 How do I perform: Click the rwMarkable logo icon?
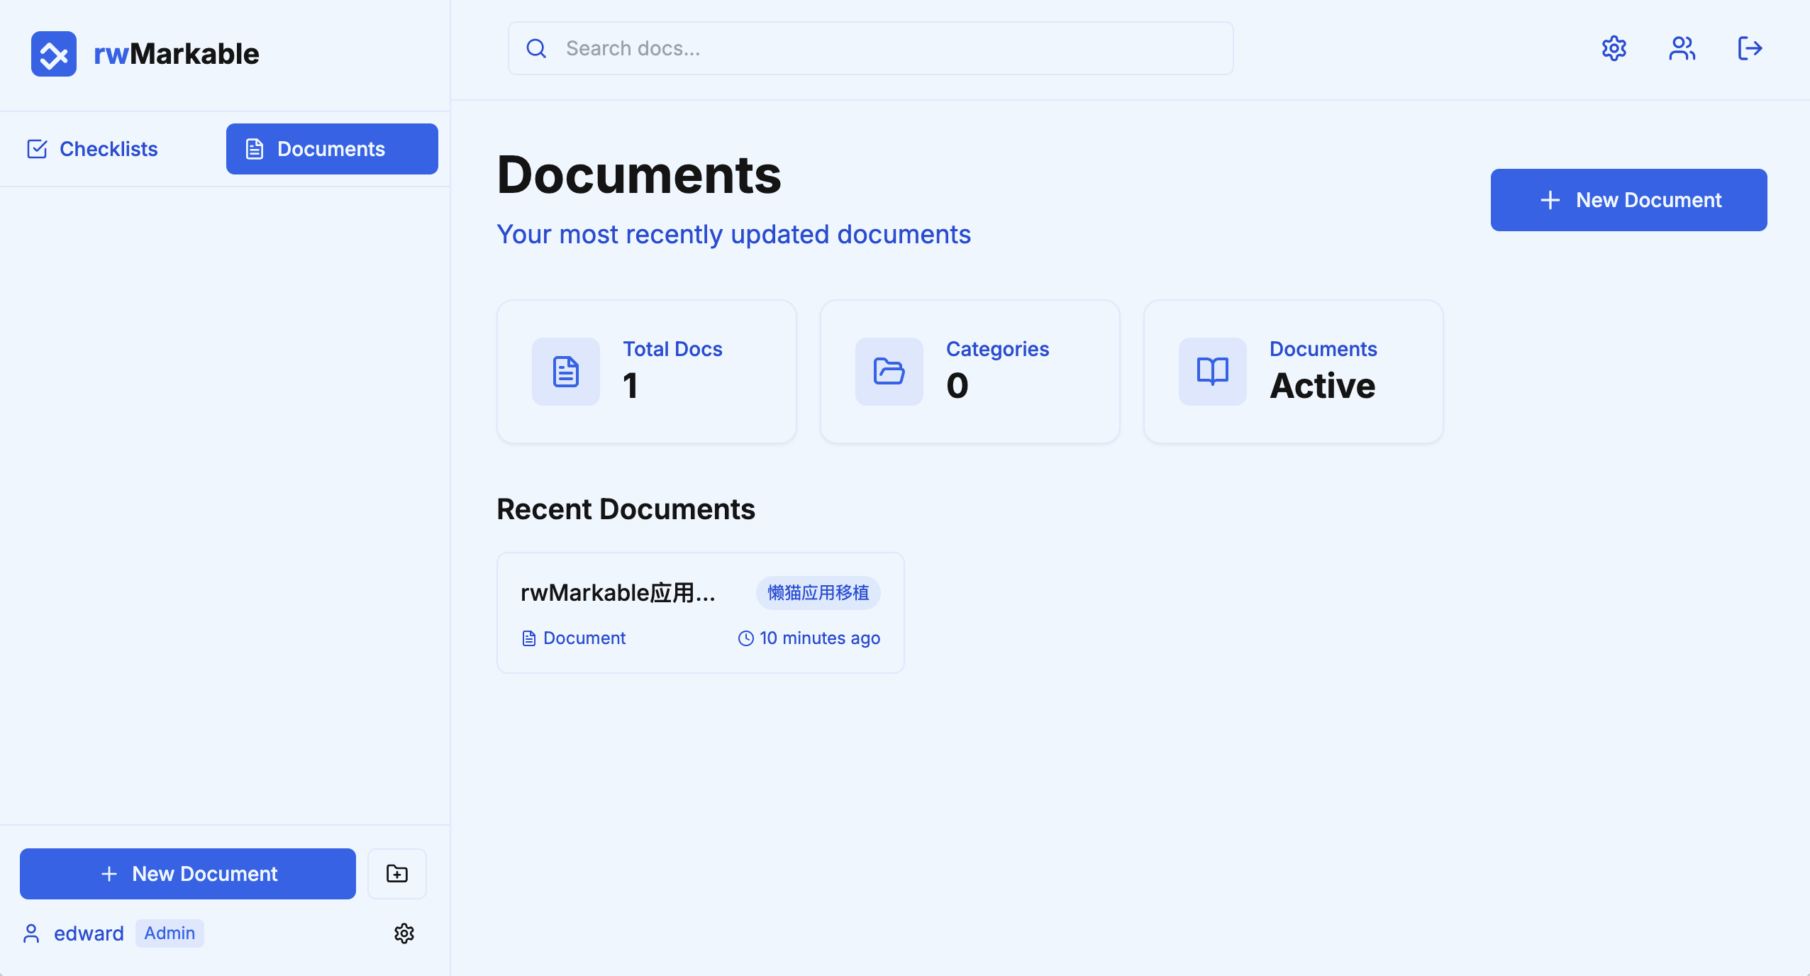[54, 54]
